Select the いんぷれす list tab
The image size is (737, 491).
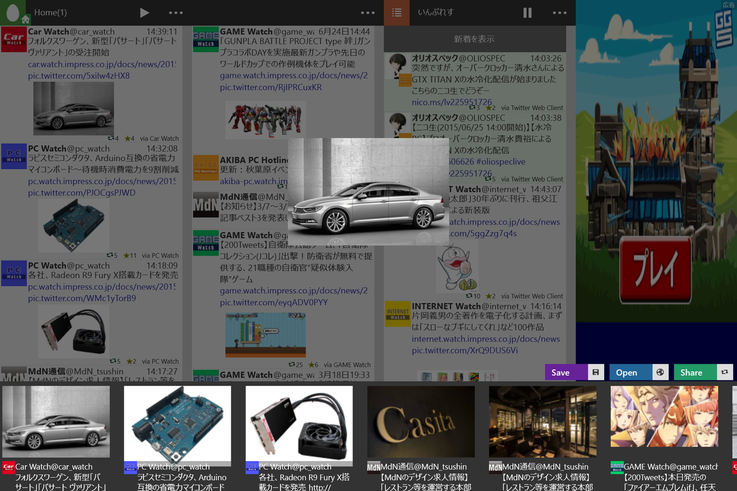[x=436, y=13]
